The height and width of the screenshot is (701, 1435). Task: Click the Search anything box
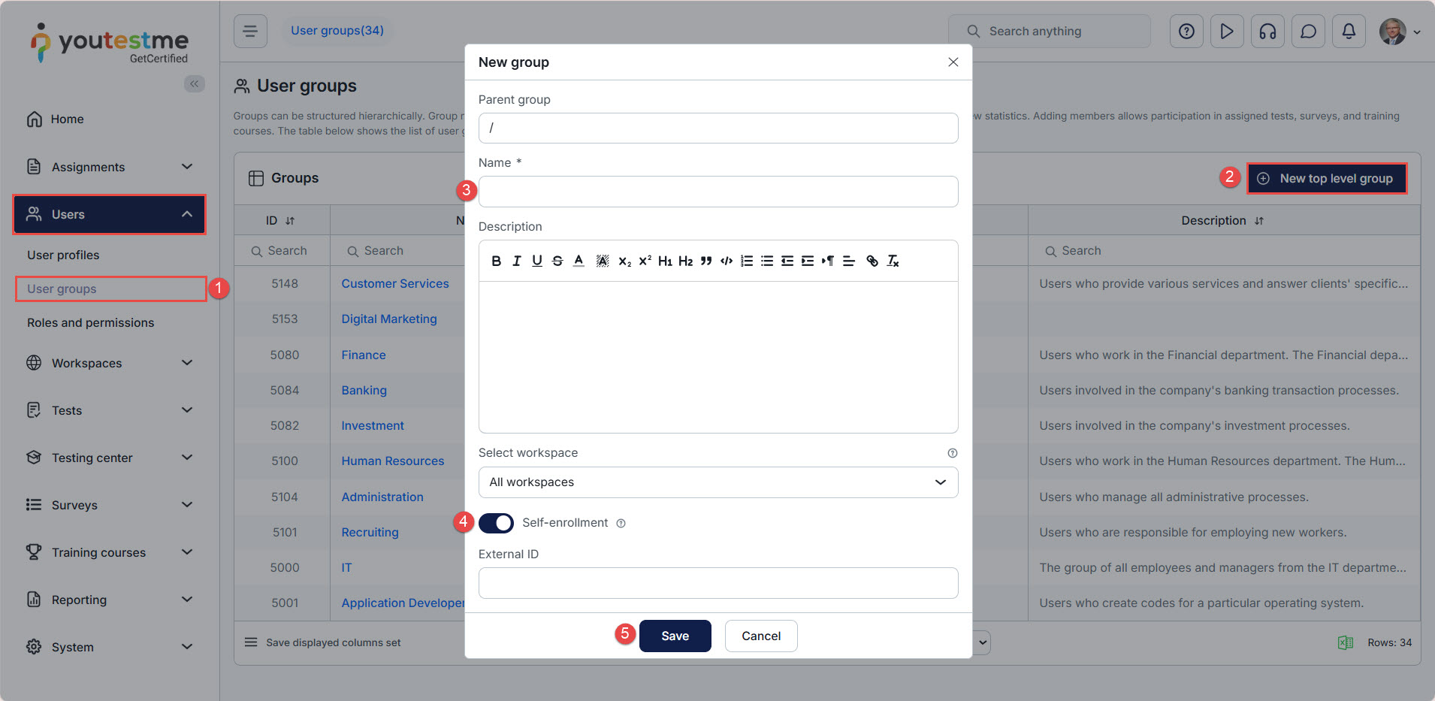[x=1050, y=31]
